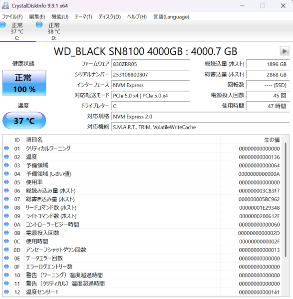The width and height of the screenshot is (293, 299).
Task: Click the blue status orb for C: drive
Action: click(x=2, y=25)
